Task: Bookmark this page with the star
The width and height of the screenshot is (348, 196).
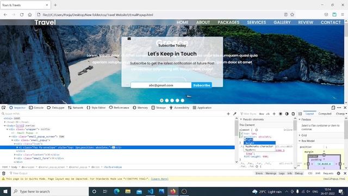Action: click(x=293, y=15)
